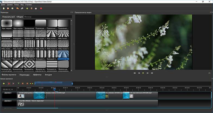The height and width of the screenshot is (113, 213).
Task: Click the red Export Video icon
Action: 41,8
